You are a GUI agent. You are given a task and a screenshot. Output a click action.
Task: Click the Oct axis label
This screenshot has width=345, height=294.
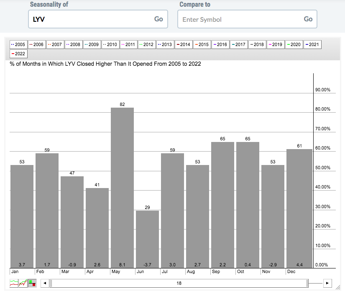tap(240, 271)
